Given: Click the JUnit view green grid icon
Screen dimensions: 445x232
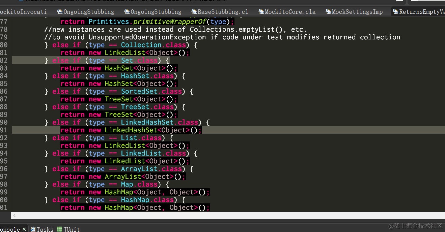Looking at the screenshot, I should click(x=60, y=229).
